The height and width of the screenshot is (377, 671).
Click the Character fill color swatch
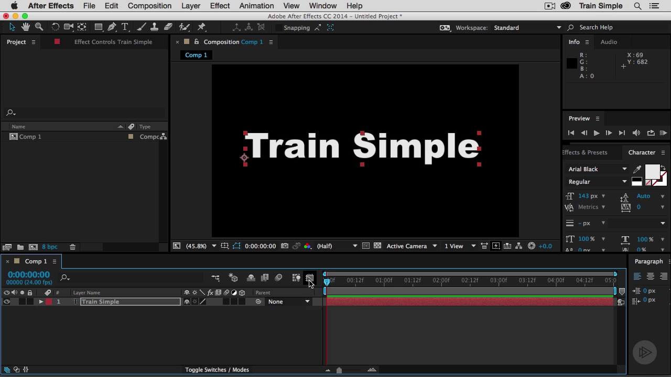tap(652, 172)
